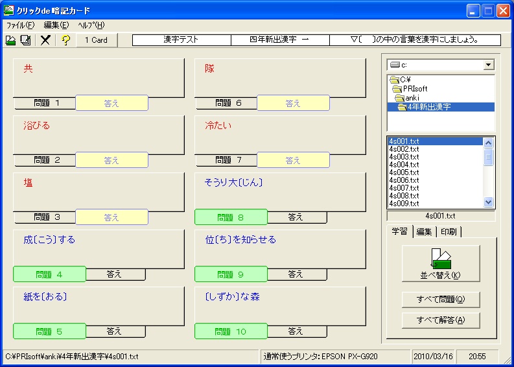Viewport: 514px width, 367px height.
Task: Click green 問題 5 button
Action: 49,331
